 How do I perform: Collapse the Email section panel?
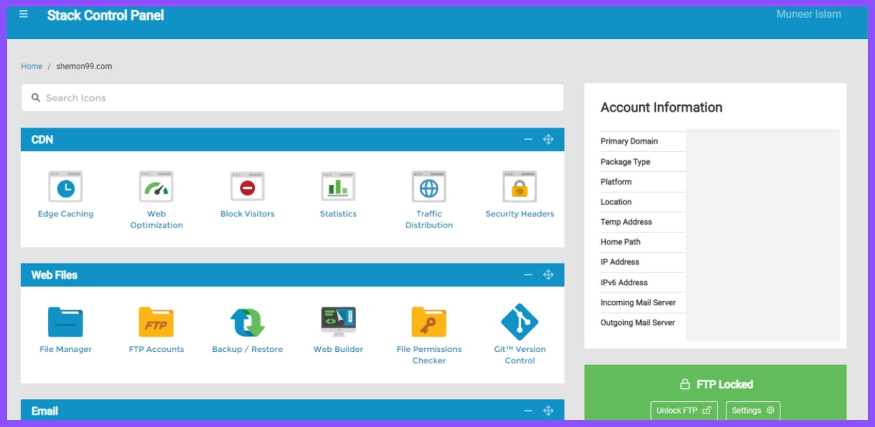tap(528, 411)
